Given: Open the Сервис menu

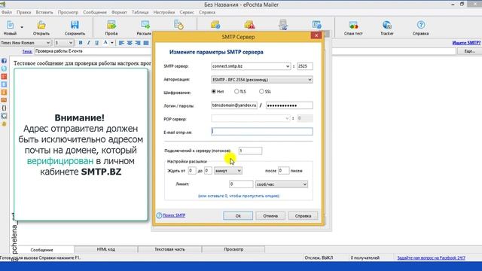Looking at the screenshot, I should click(187, 12).
